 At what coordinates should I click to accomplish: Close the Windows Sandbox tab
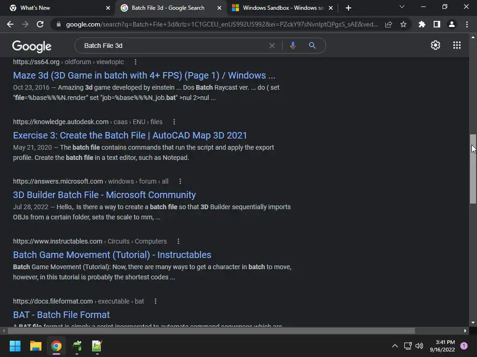(x=331, y=8)
